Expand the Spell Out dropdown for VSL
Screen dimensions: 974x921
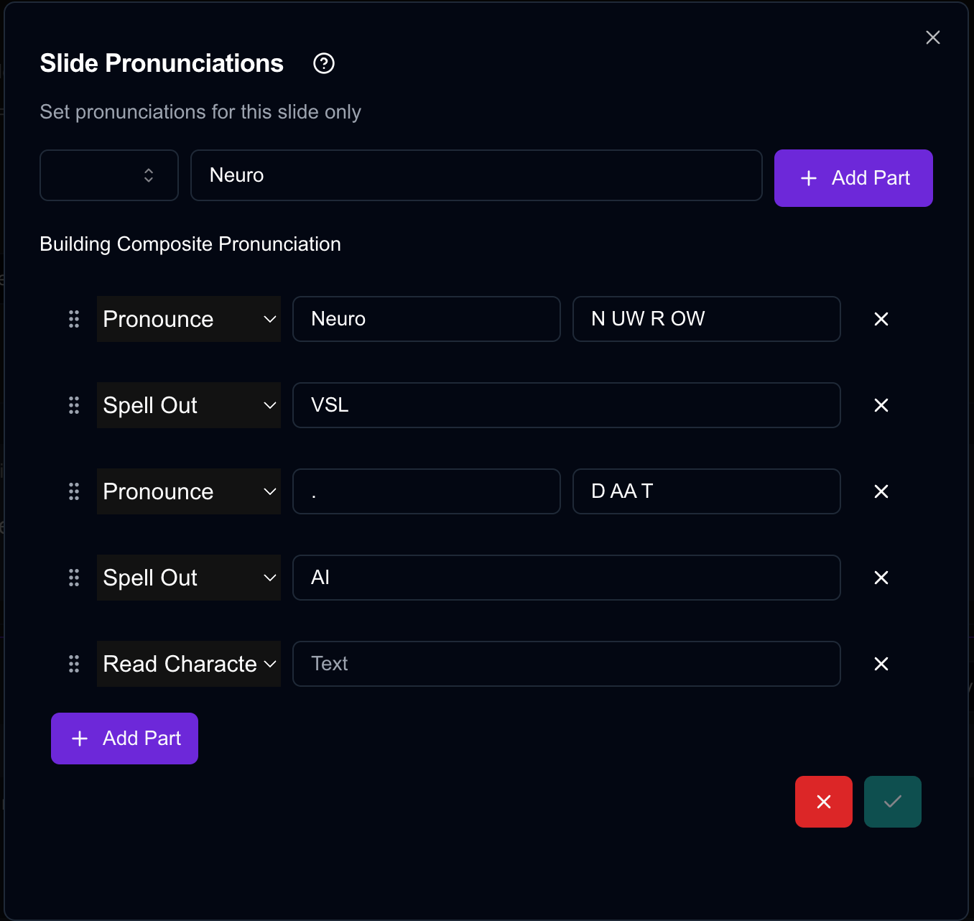[x=188, y=405]
